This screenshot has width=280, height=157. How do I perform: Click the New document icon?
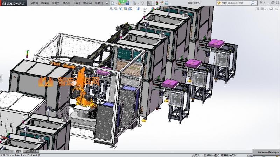pyautogui.click(x=112, y=3)
